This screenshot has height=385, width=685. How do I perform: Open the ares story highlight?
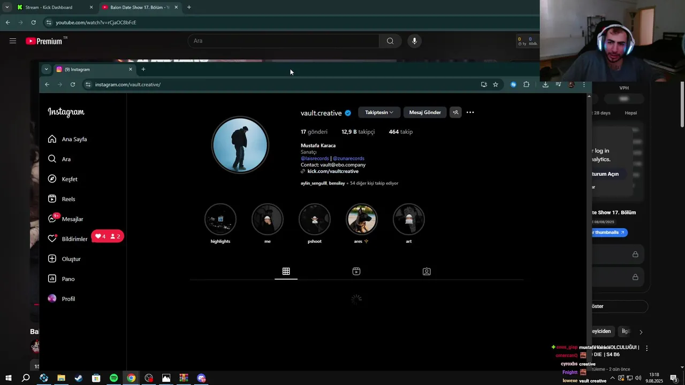(x=362, y=219)
